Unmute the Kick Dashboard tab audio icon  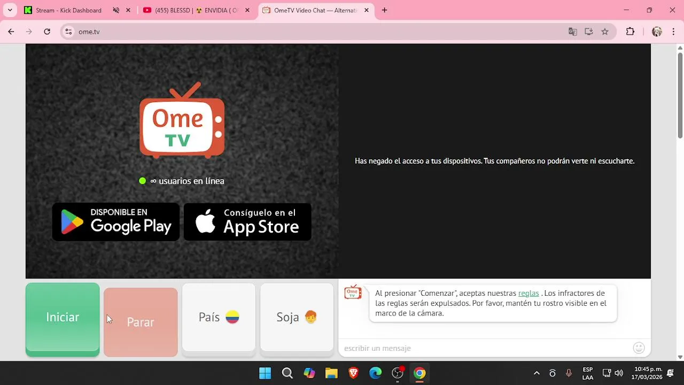(116, 10)
